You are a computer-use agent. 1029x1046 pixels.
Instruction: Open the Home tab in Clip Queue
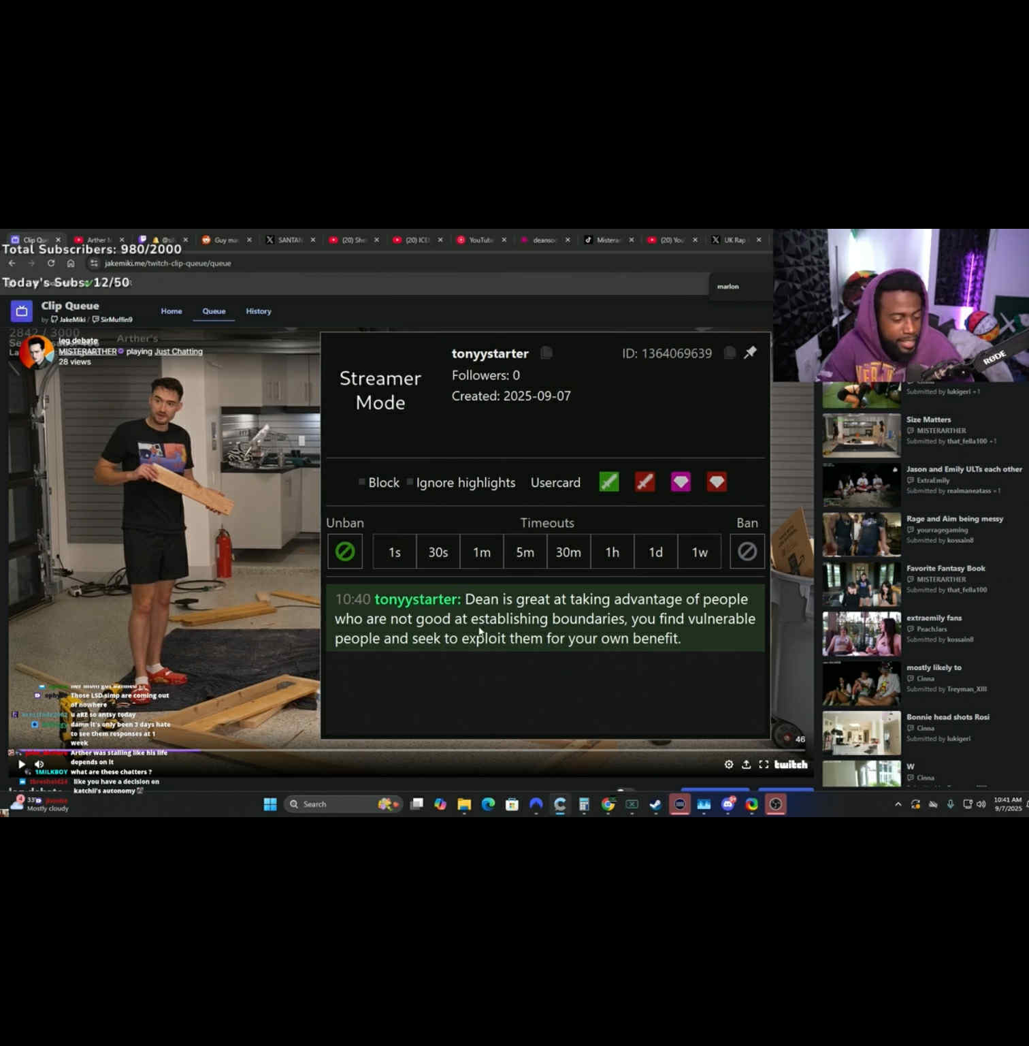click(171, 311)
